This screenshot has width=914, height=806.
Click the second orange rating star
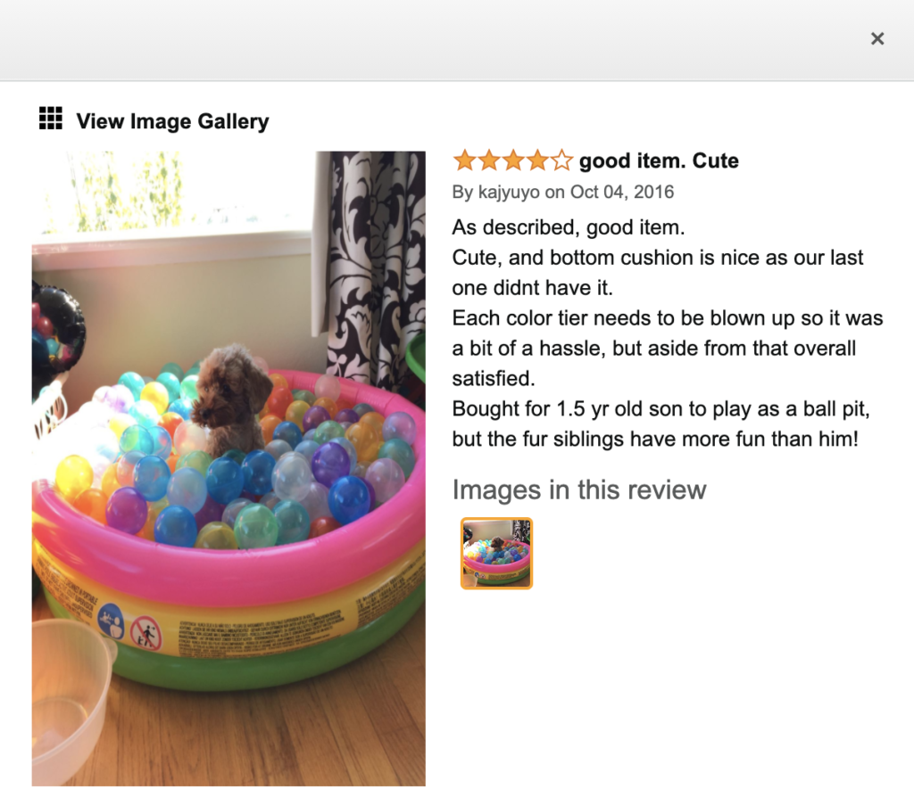[488, 161]
